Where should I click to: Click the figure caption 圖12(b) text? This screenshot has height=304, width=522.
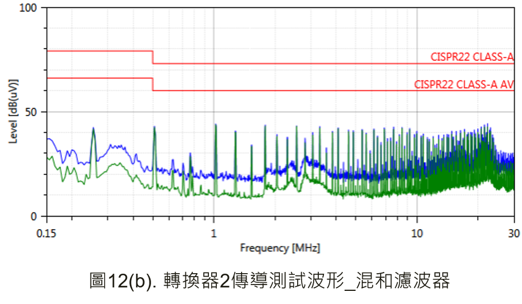pos(270,281)
